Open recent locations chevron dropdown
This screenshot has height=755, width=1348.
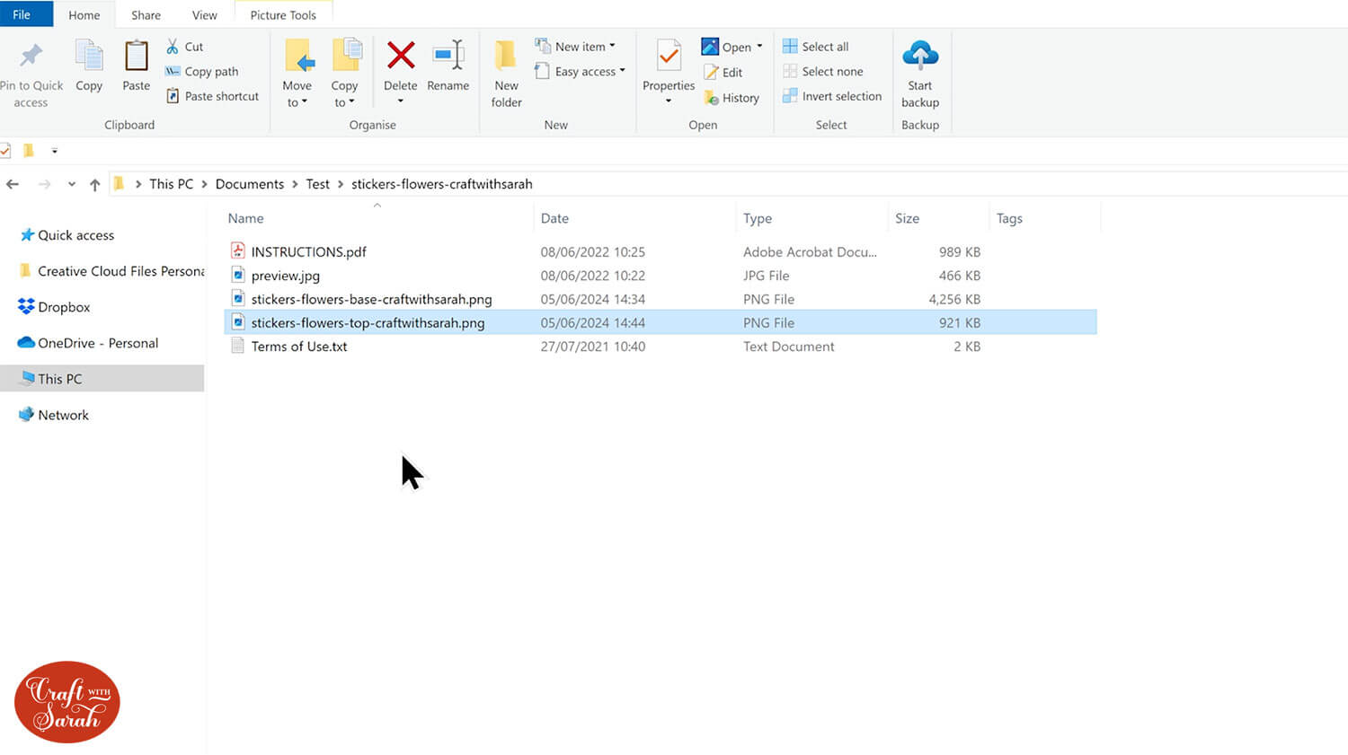pos(72,185)
